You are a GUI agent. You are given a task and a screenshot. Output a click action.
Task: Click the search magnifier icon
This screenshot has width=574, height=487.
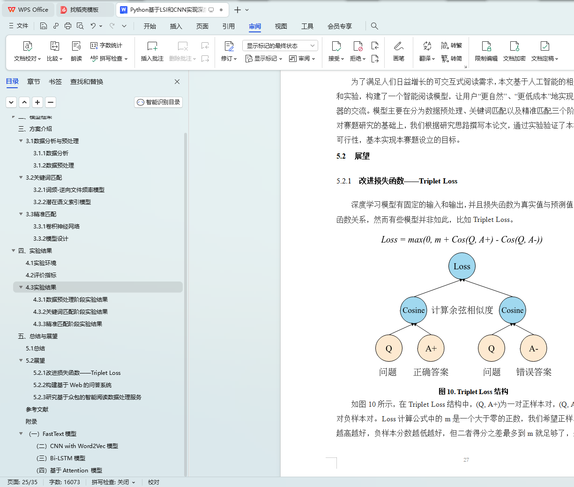(374, 26)
